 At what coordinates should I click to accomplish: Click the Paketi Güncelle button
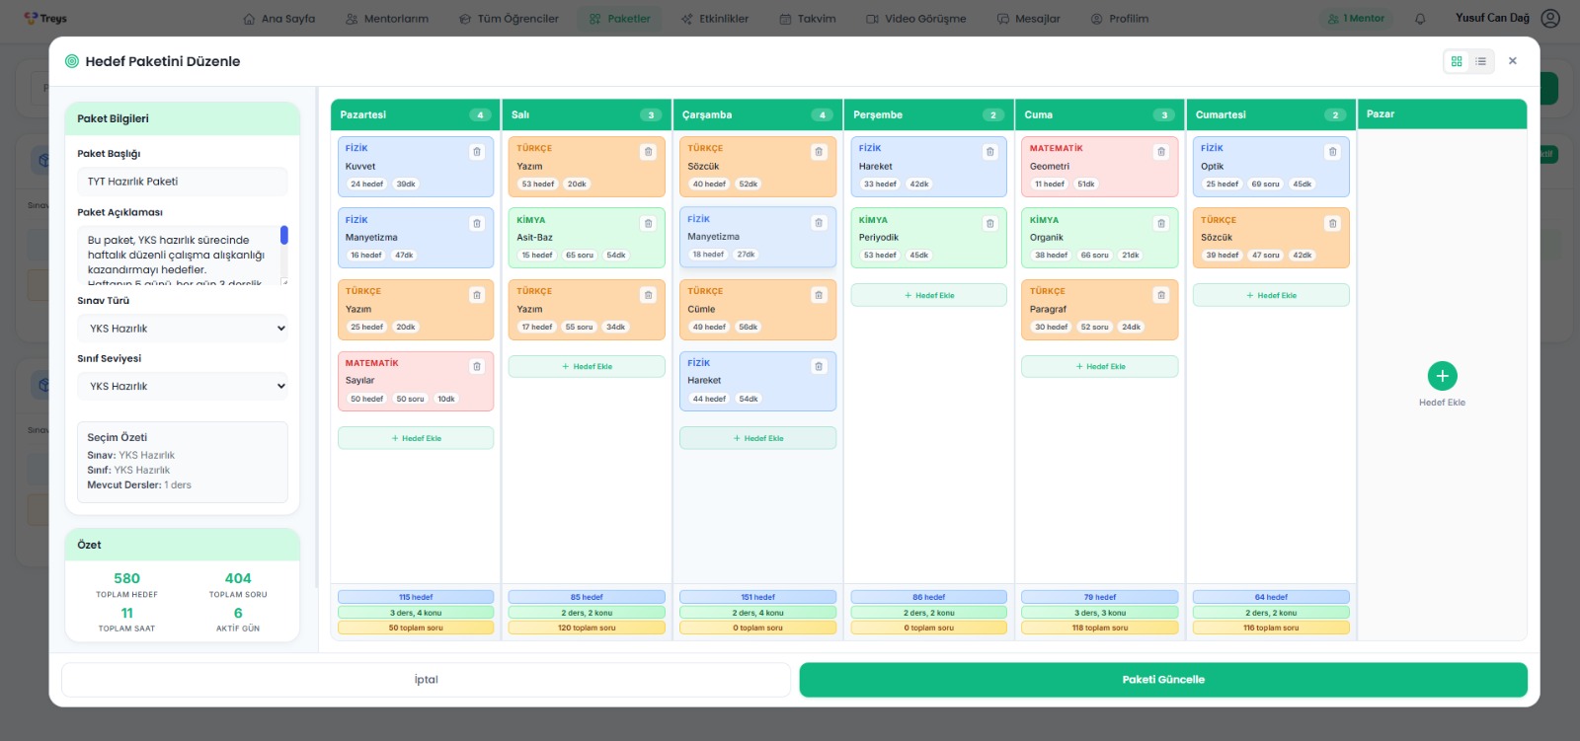click(x=1163, y=680)
